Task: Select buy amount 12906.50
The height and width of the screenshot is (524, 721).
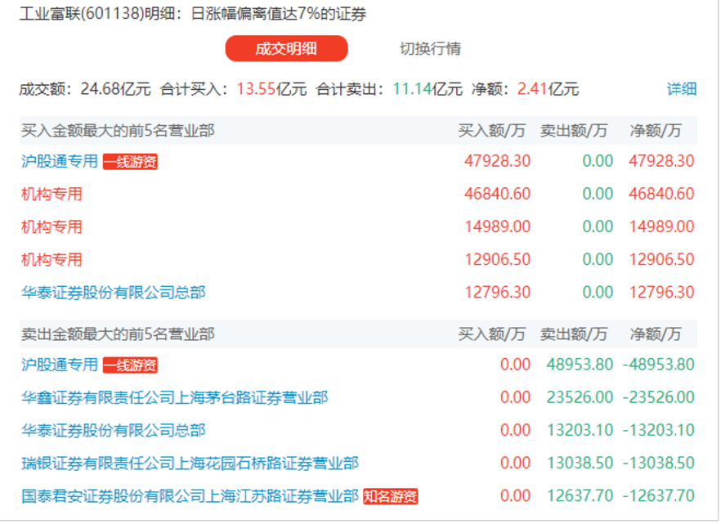Action: (497, 260)
